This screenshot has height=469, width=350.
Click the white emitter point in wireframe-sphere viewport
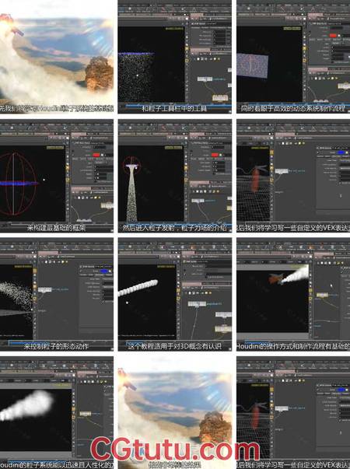coord(44,180)
